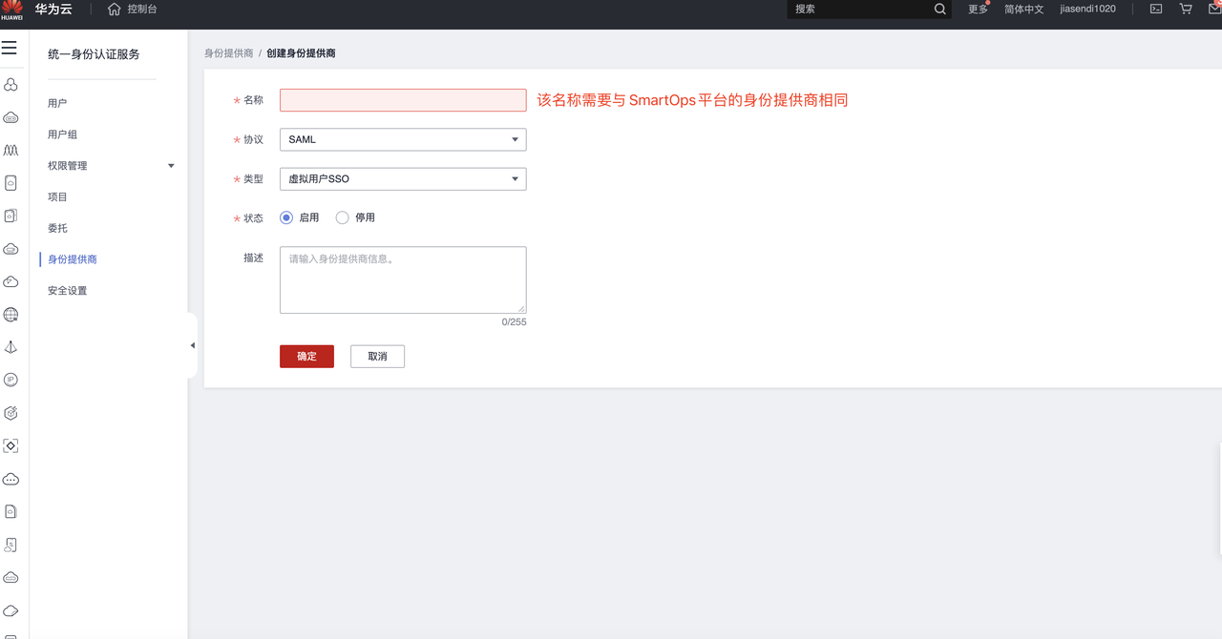Click the magnifier search icon
The height and width of the screenshot is (639, 1222).
point(940,9)
